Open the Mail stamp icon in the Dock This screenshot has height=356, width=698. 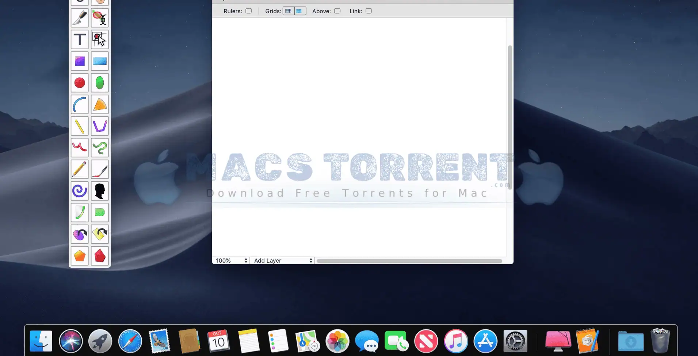coord(160,341)
